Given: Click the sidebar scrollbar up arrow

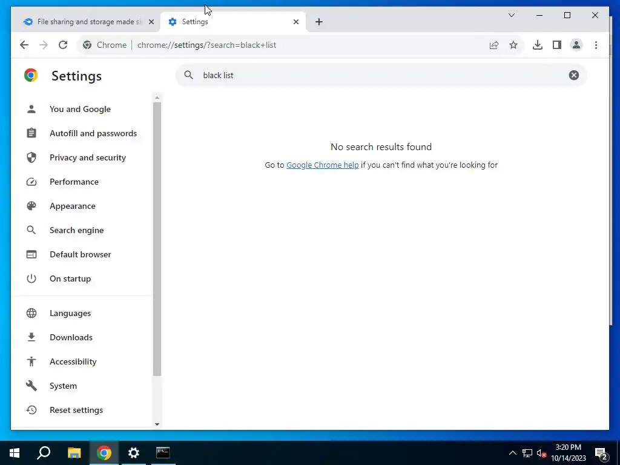Looking at the screenshot, I should pyautogui.click(x=157, y=97).
